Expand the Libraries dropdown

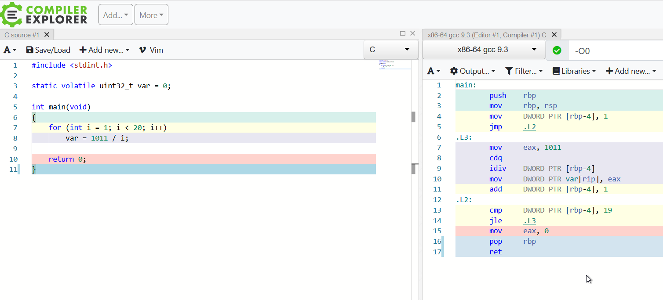click(x=574, y=71)
